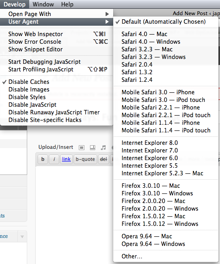The image size is (220, 264).
Task: Click inside the post content text area
Action: click(x=74, y=215)
